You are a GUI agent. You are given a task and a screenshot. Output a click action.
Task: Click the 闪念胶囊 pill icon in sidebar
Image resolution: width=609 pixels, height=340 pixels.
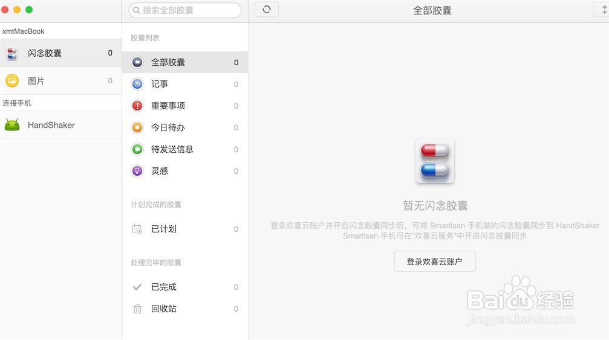[12, 54]
